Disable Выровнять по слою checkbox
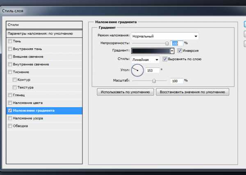 pyautogui.click(x=165, y=59)
